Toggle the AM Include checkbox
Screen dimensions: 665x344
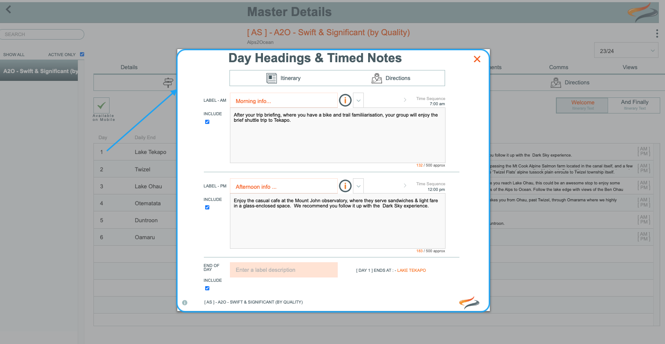click(x=207, y=122)
